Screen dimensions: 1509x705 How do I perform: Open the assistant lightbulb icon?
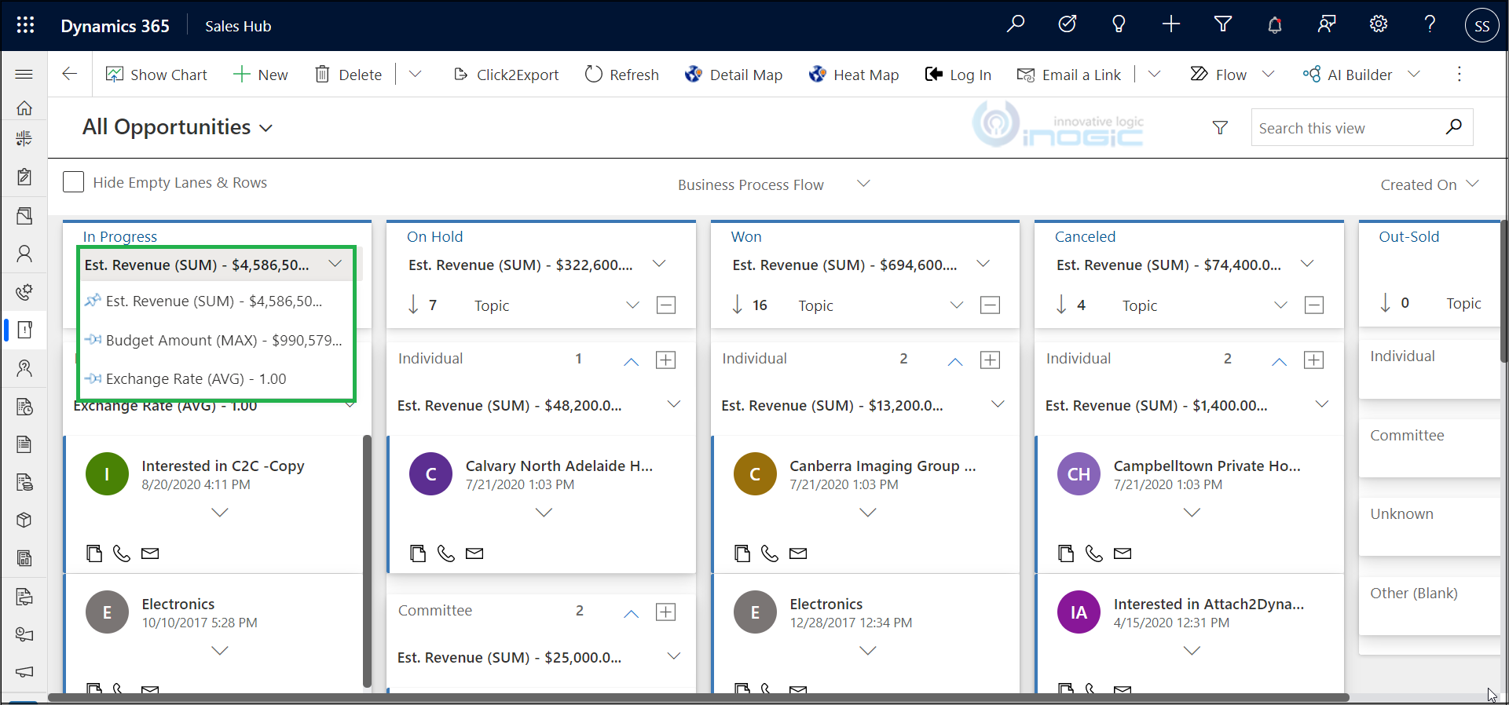[1119, 24]
